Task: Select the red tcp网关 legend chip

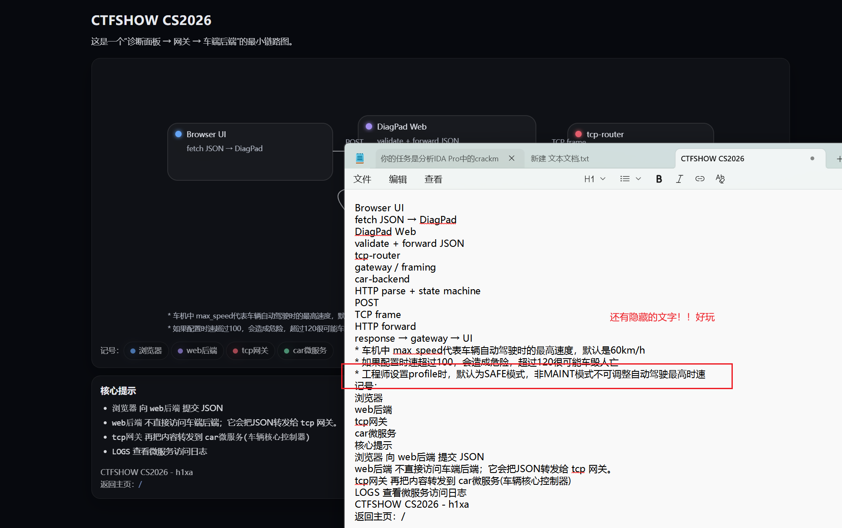Action: tap(250, 350)
